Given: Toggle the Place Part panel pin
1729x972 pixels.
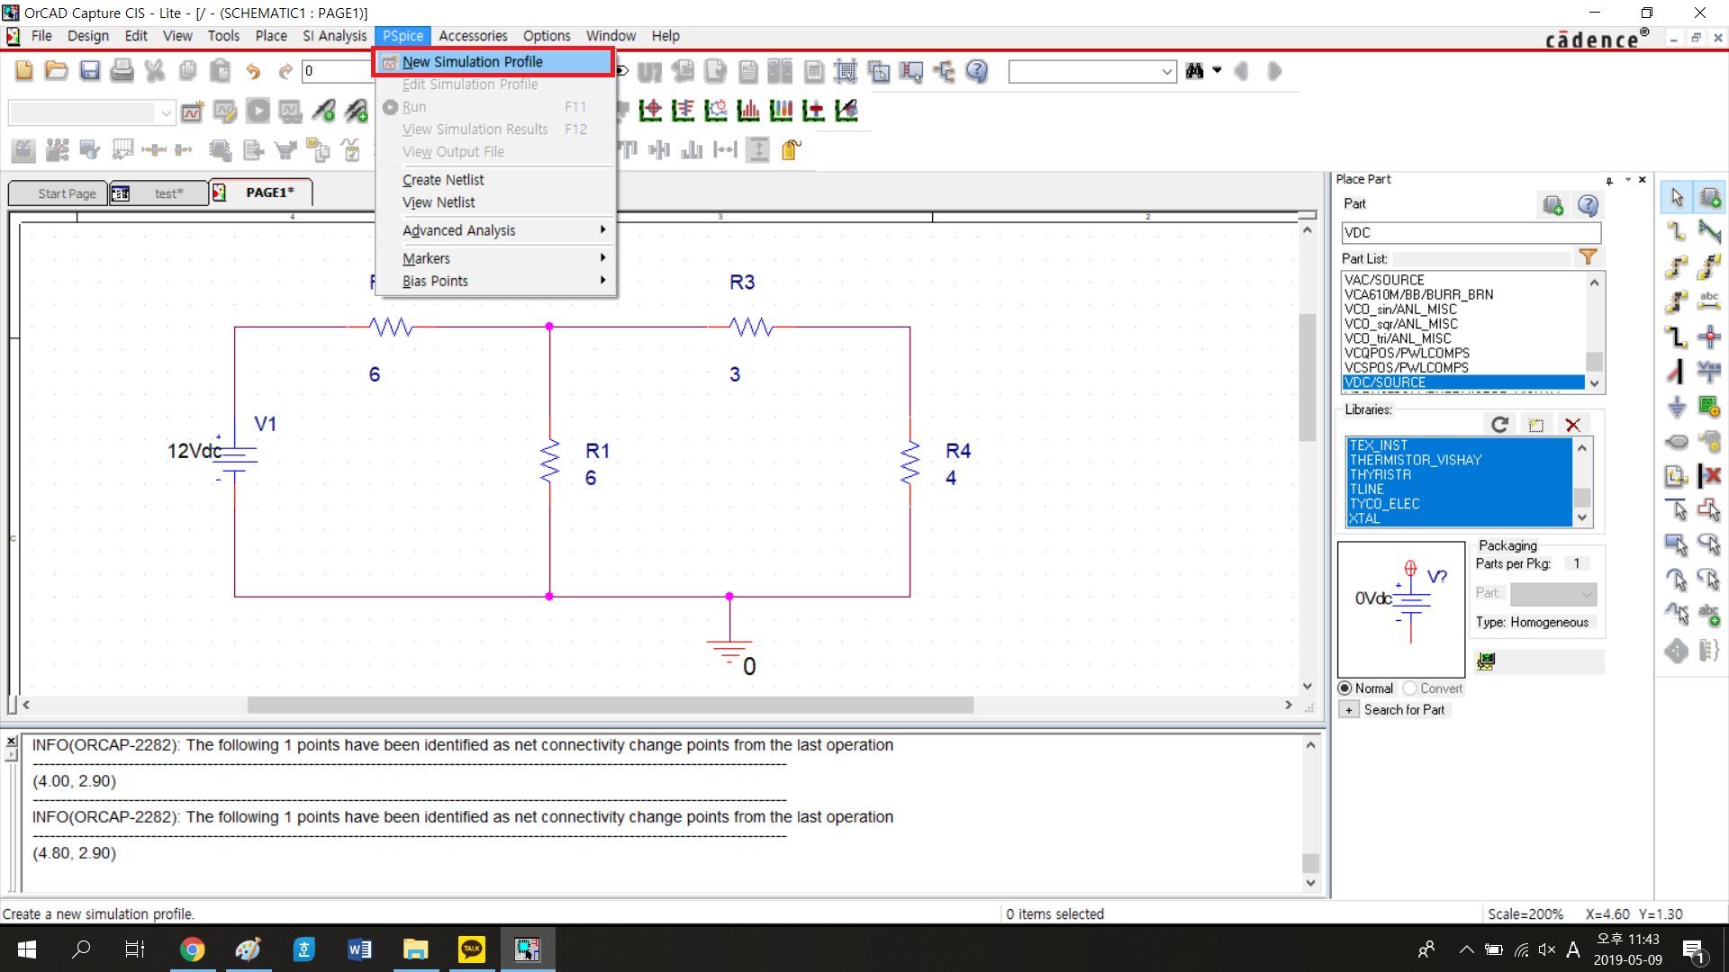Looking at the screenshot, I should click(1609, 181).
